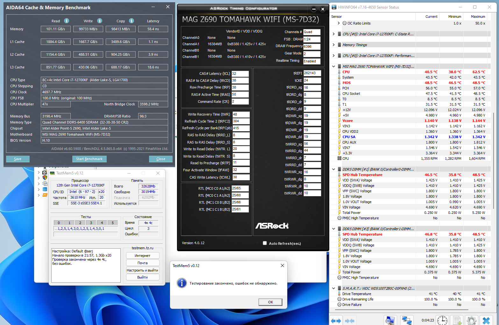Select the blue database icon in background tree

pos(45,189)
